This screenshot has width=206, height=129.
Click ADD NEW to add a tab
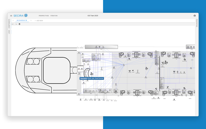(x=39, y=21)
